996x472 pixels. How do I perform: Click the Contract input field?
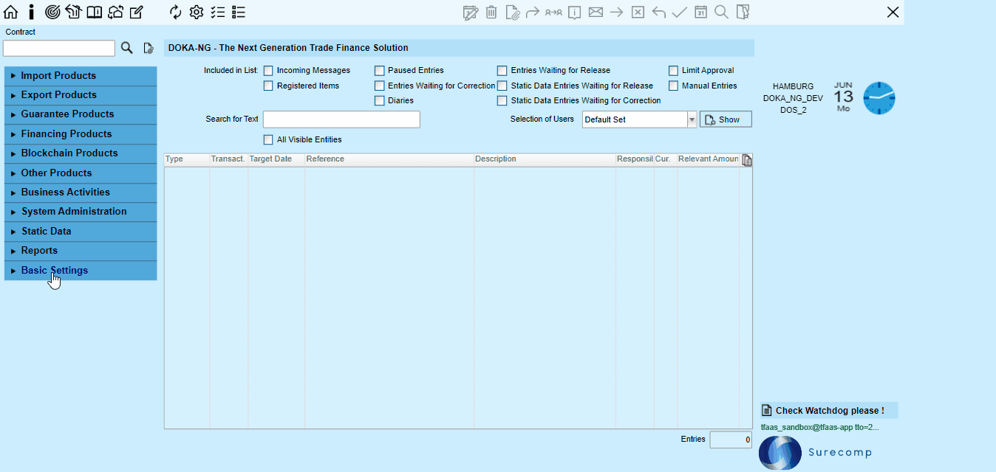(59, 48)
